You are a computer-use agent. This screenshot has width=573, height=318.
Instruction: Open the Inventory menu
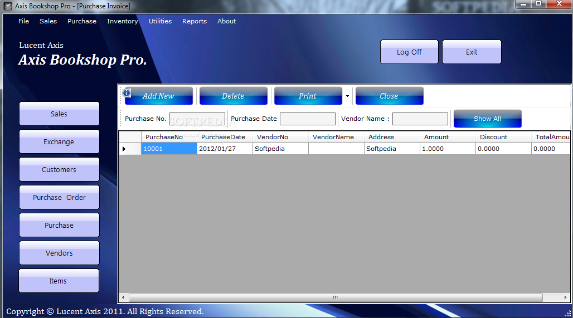click(123, 21)
